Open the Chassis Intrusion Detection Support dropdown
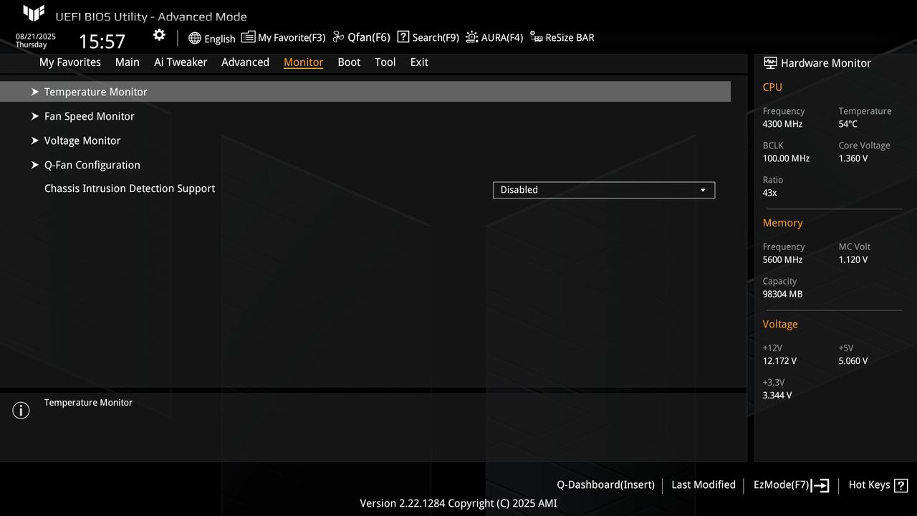 [603, 189]
